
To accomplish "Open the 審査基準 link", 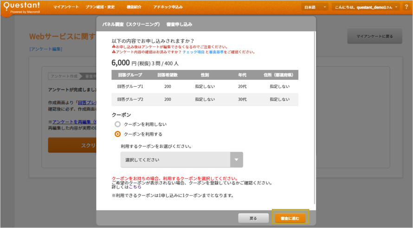I will 217,52.
